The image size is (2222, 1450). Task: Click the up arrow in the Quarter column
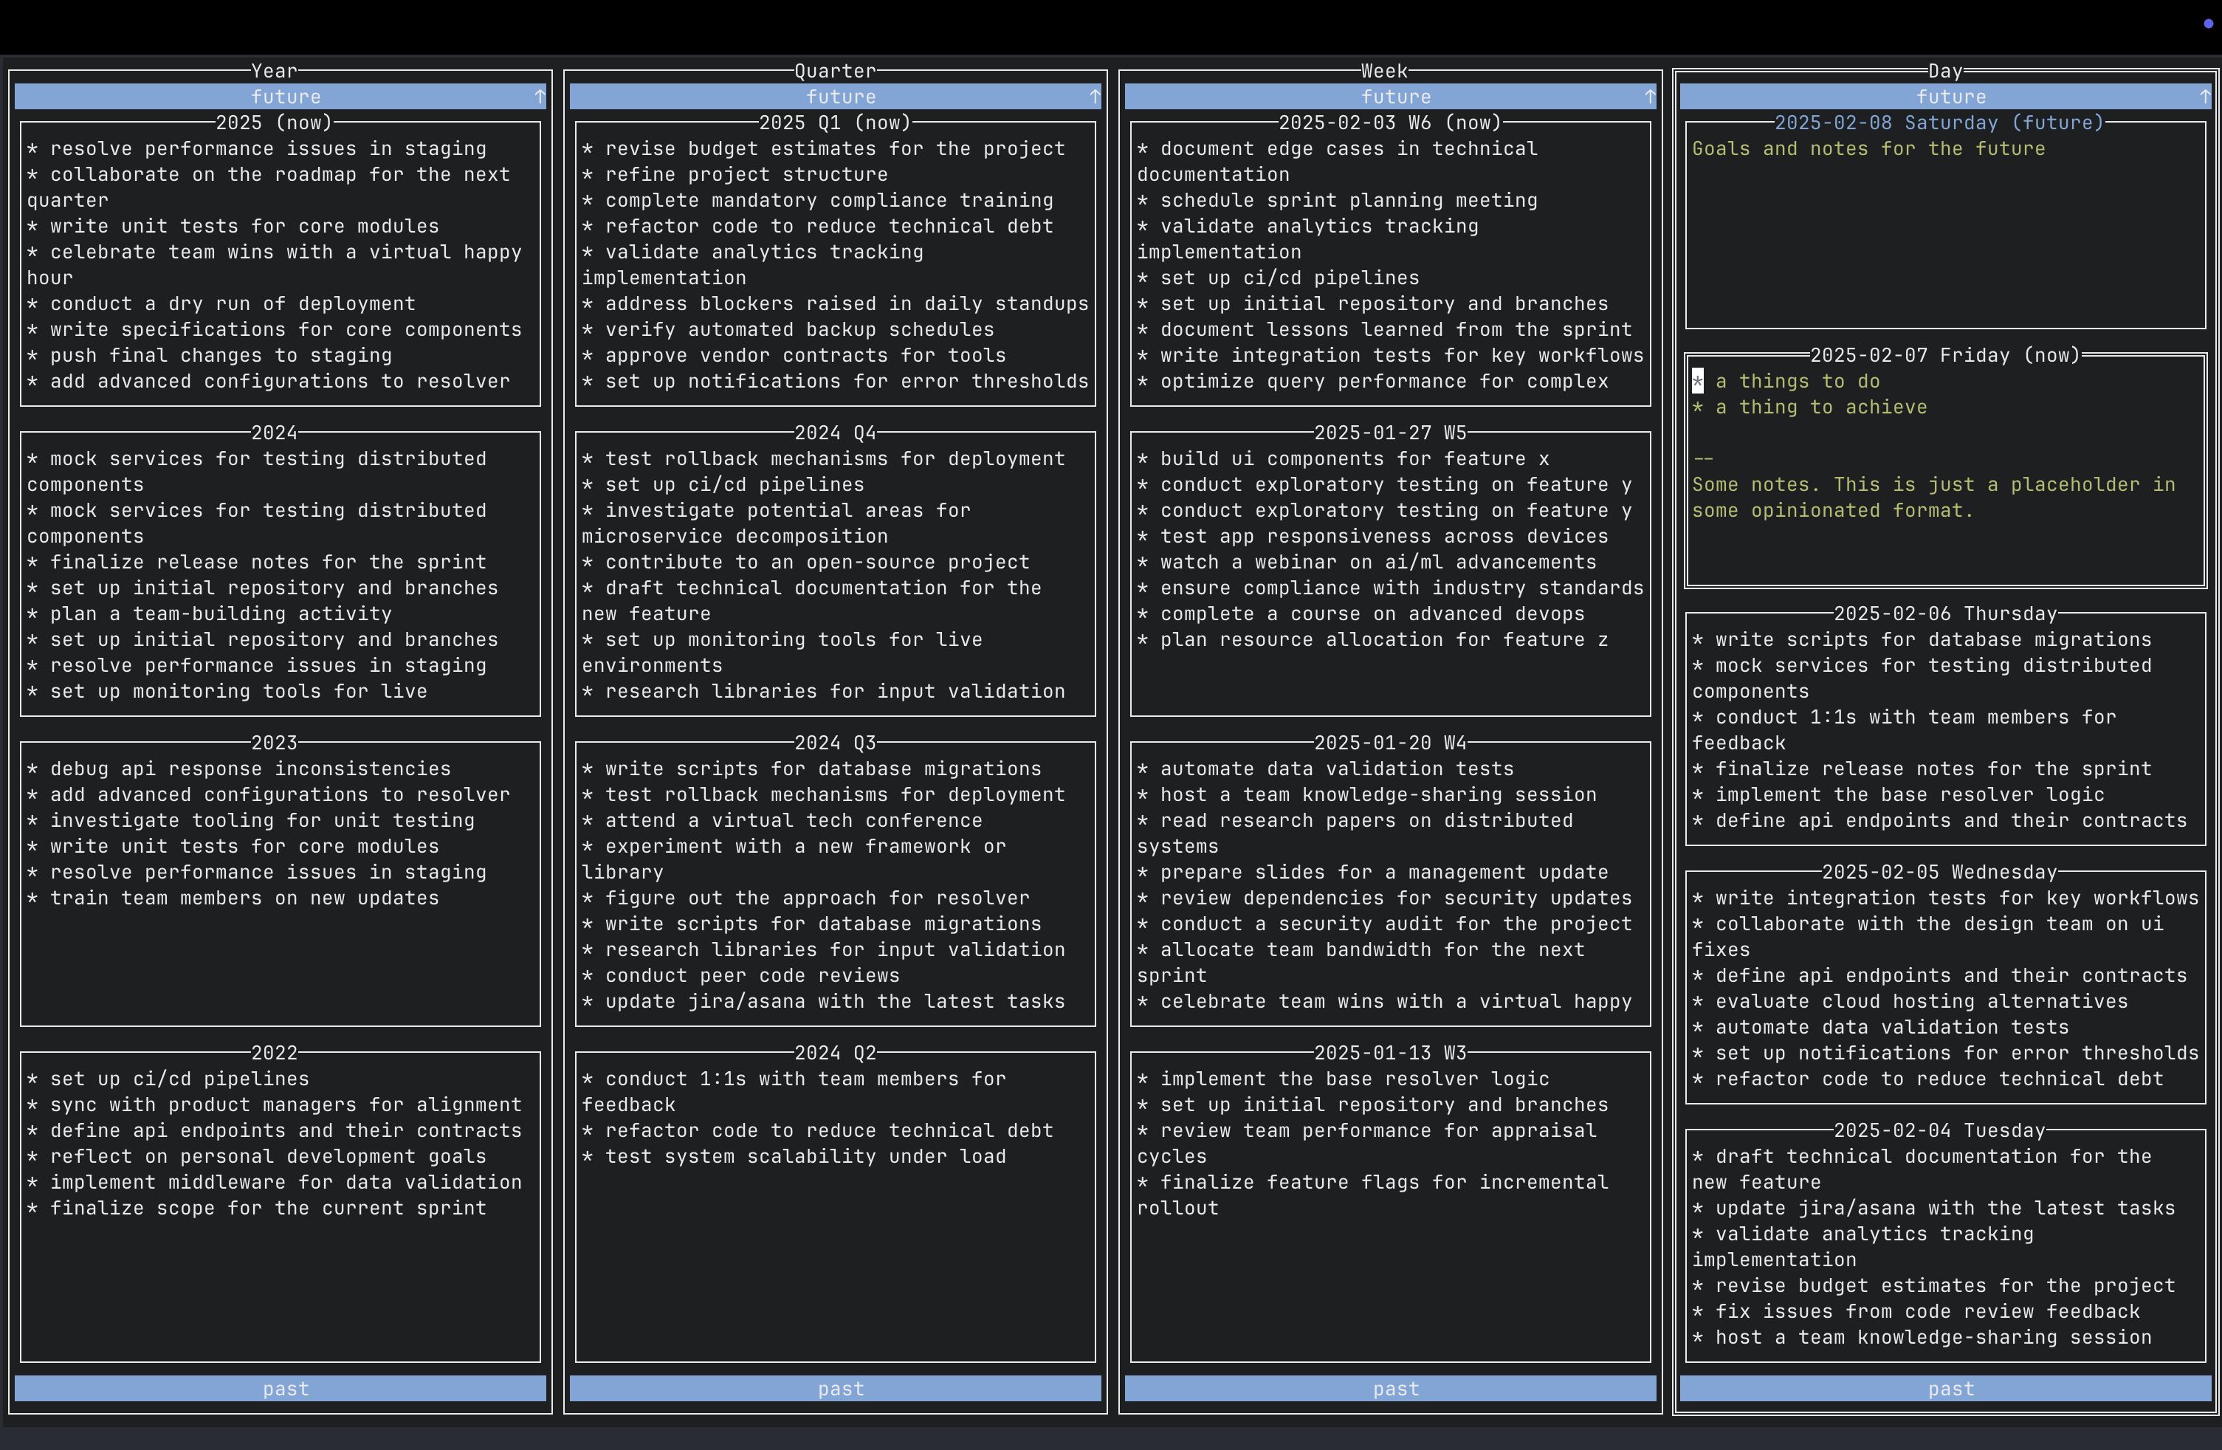pos(1094,96)
